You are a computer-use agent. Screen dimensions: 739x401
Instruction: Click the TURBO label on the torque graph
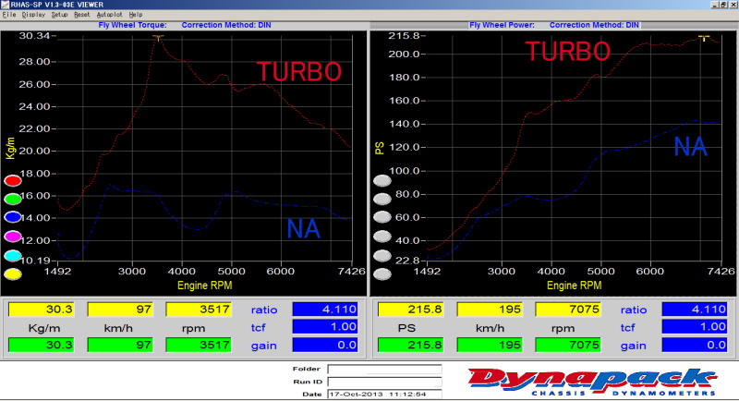point(299,72)
